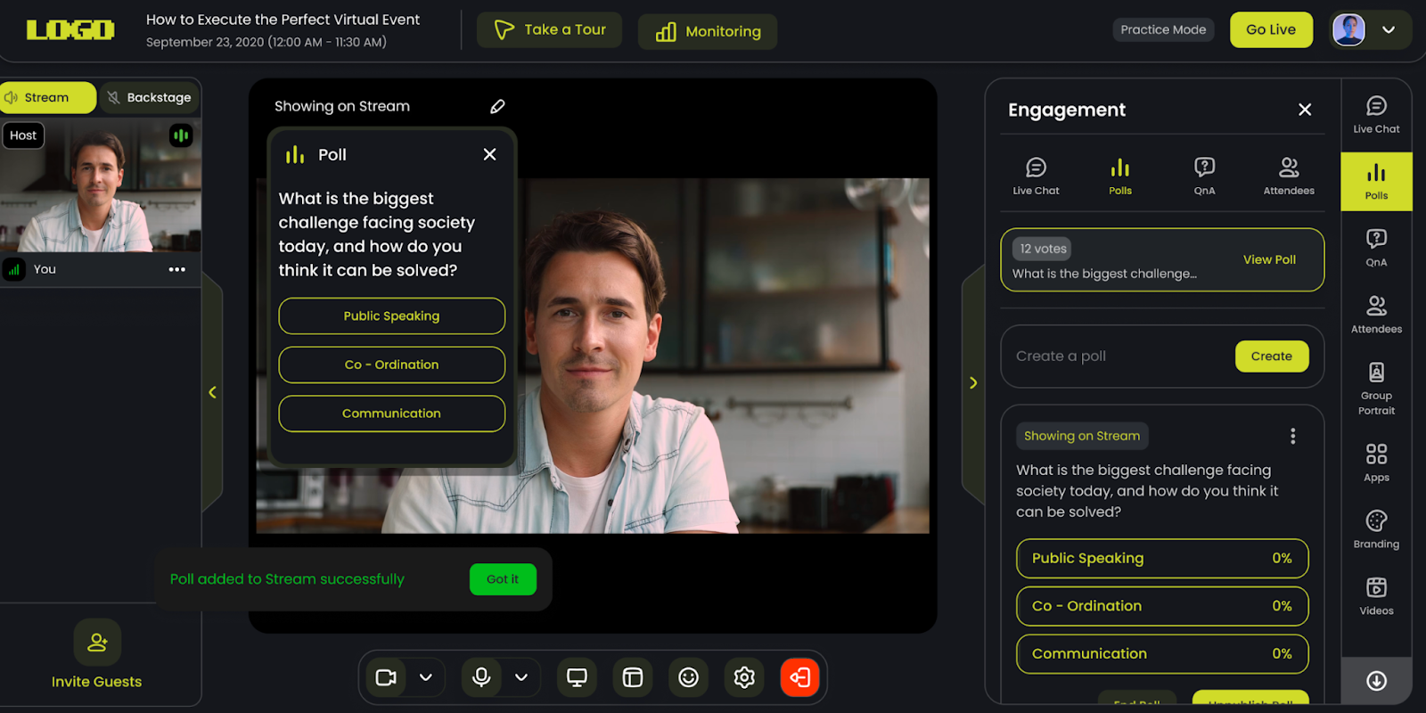Click the edit pencil next to Showing on Stream
Viewport: 1426px width, 713px height.
[497, 107]
